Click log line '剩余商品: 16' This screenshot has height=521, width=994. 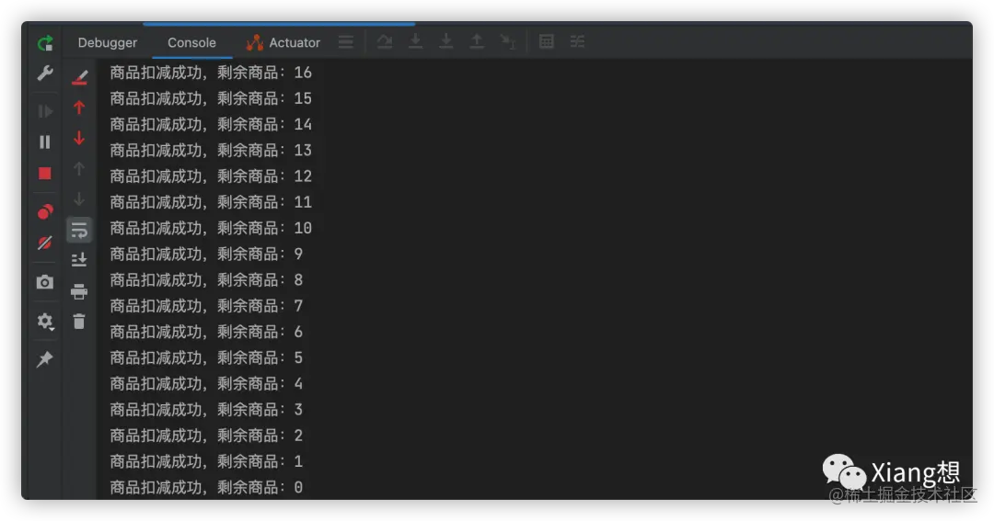pos(211,73)
